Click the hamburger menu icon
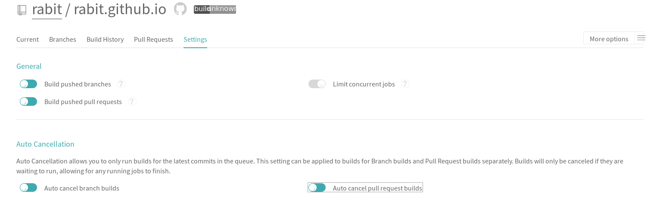The image size is (647, 203). [x=641, y=38]
